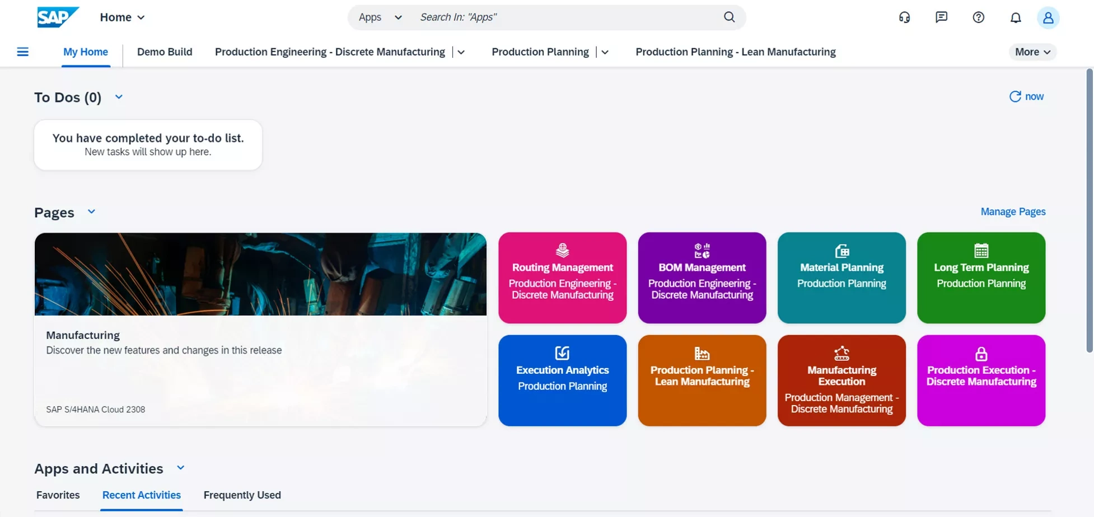Click the SAP logo
The height and width of the screenshot is (517, 1094).
[57, 17]
